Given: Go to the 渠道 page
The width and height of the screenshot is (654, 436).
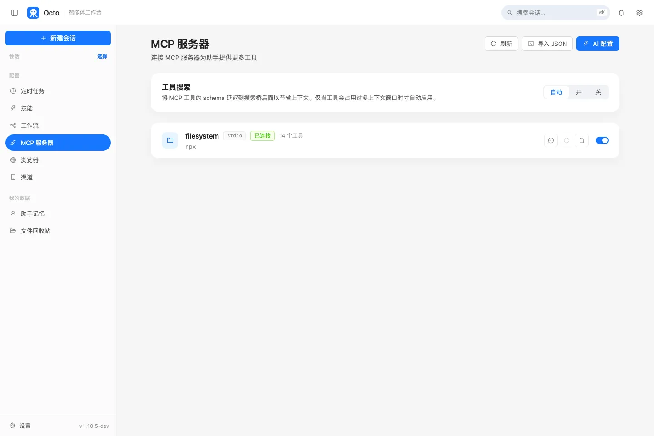Looking at the screenshot, I should [x=58, y=177].
